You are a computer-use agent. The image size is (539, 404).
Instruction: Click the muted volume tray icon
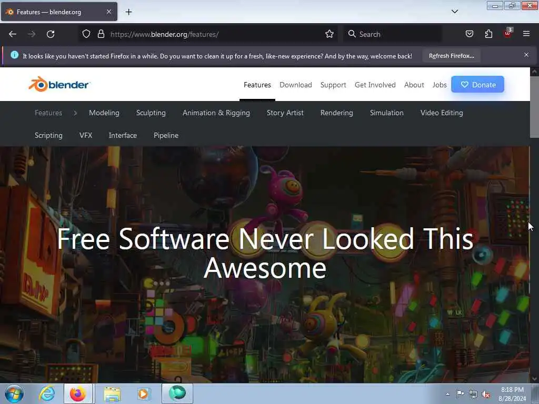[486, 395]
